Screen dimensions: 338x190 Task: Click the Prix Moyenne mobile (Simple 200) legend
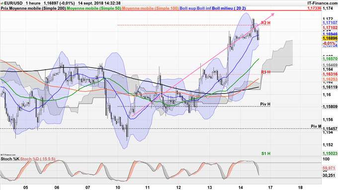[x=33, y=8]
